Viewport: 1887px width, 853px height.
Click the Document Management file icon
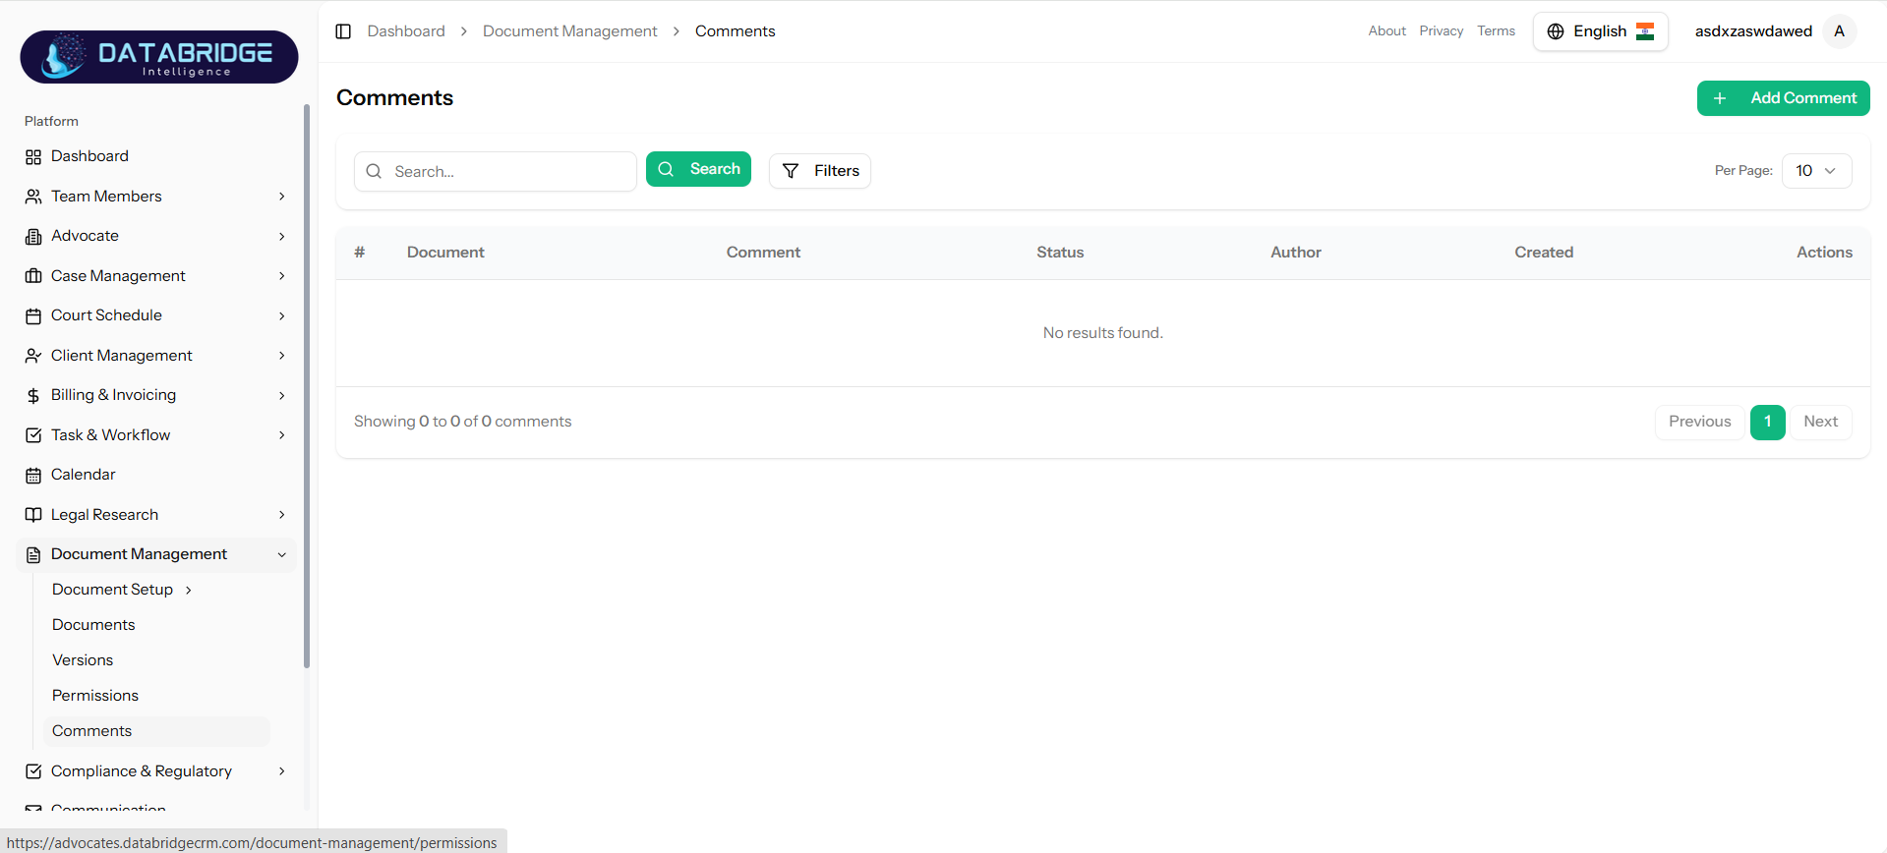point(33,555)
